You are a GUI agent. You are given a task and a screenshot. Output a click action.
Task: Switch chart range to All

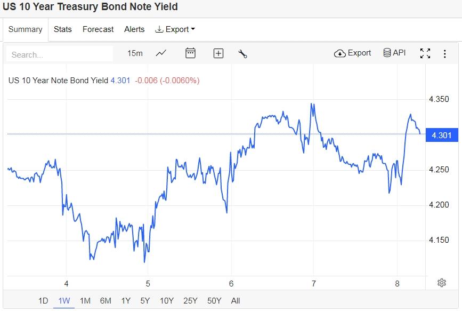(236, 301)
